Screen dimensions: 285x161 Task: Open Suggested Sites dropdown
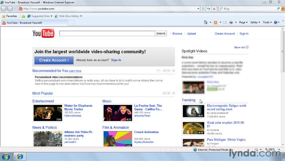tap(51, 16)
